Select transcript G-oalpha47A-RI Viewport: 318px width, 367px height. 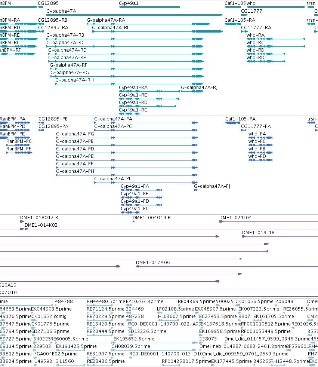110,28
